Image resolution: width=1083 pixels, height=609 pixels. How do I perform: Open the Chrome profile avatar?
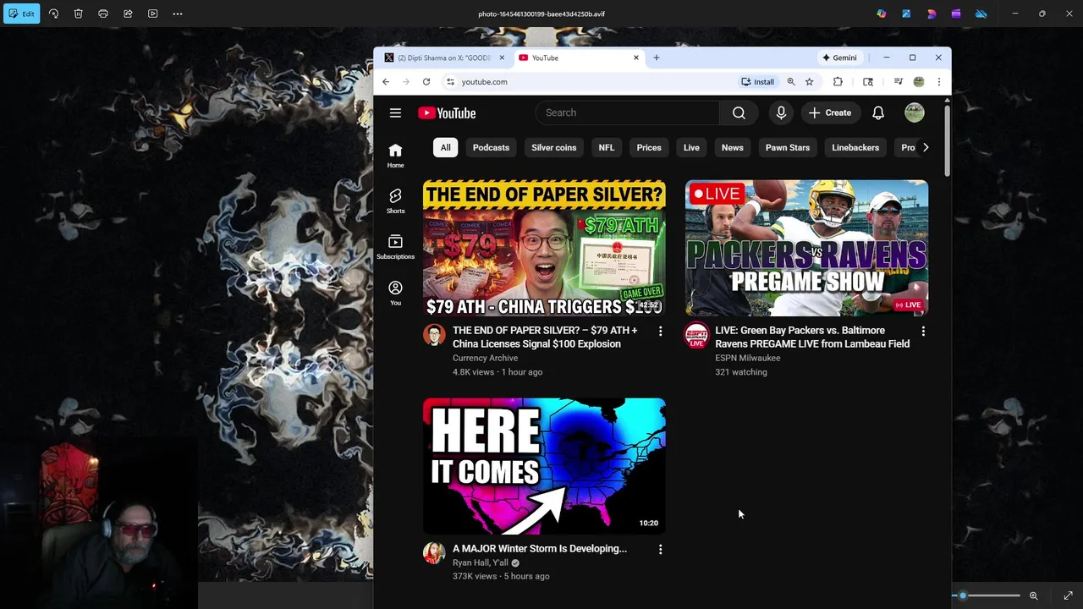919,82
